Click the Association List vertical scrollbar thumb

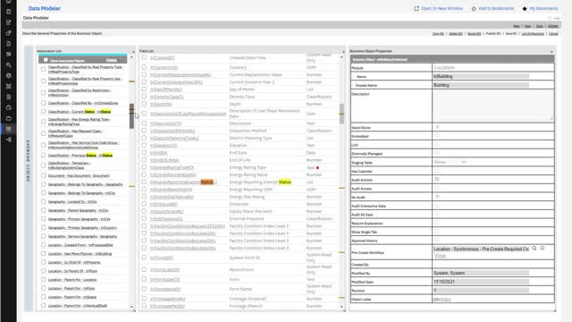click(x=131, y=115)
